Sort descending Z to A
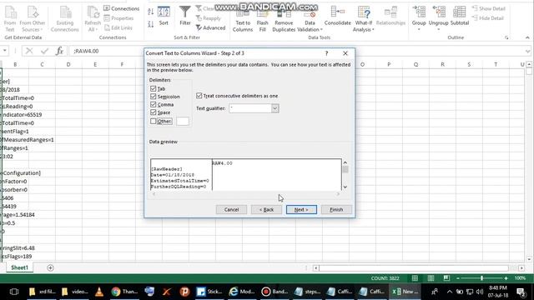534x300 pixels. tap(150, 24)
